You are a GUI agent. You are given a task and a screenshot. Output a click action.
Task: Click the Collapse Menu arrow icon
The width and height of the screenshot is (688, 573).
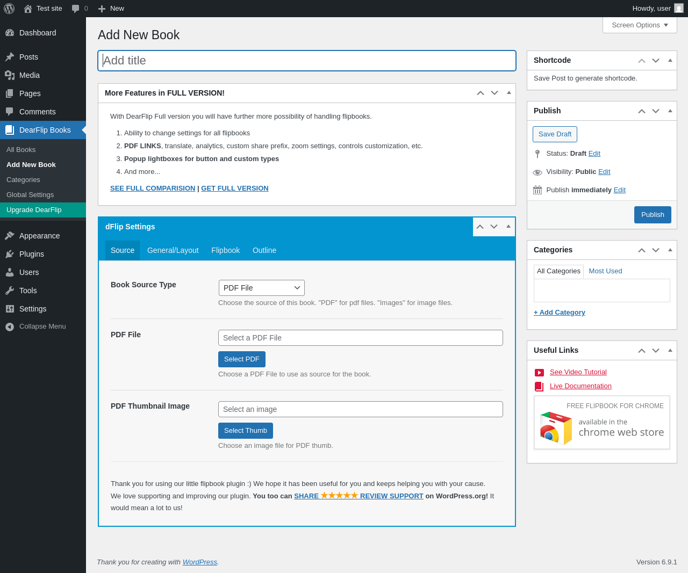(10, 327)
